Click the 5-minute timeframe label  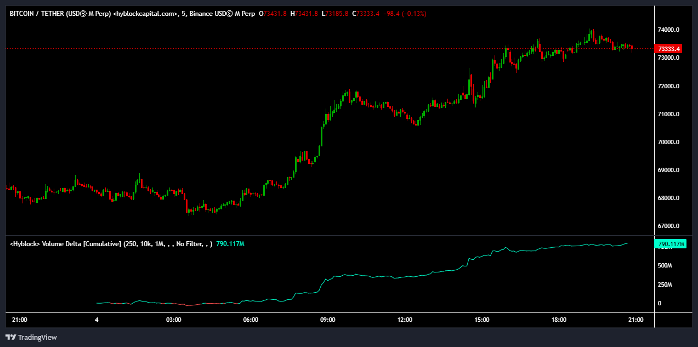pyautogui.click(x=183, y=14)
